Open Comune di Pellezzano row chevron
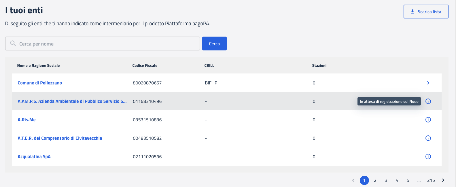 click(x=428, y=83)
